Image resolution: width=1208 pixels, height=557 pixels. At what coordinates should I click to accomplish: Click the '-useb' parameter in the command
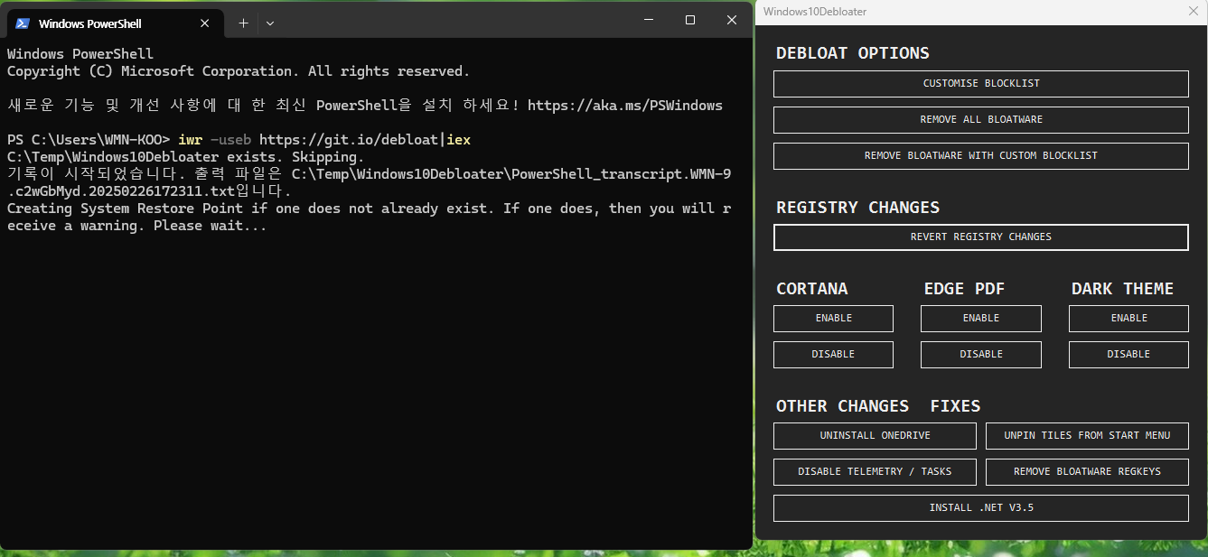[x=231, y=140]
